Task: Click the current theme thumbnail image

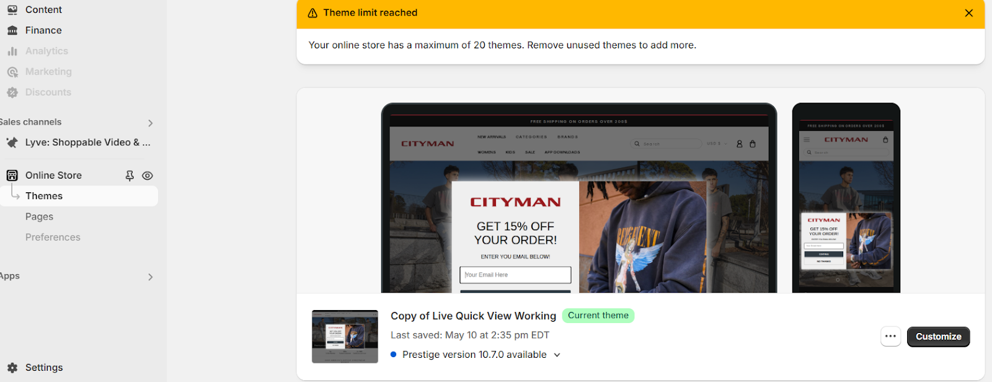Action: pos(345,337)
